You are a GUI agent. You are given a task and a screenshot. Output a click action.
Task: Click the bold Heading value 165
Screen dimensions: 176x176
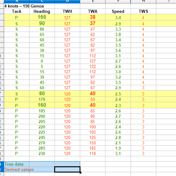[42, 17]
